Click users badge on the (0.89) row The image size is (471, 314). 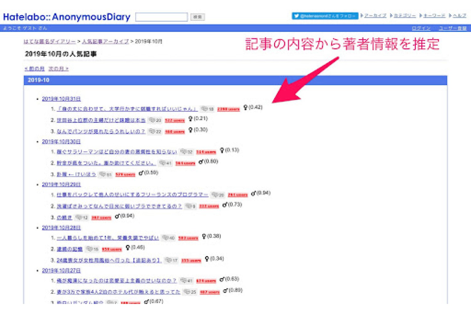click(x=210, y=292)
